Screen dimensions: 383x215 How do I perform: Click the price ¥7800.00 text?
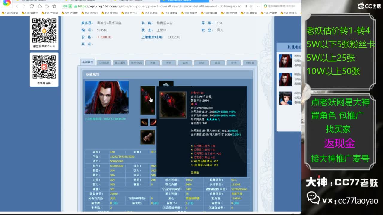pyautogui.click(x=104, y=37)
